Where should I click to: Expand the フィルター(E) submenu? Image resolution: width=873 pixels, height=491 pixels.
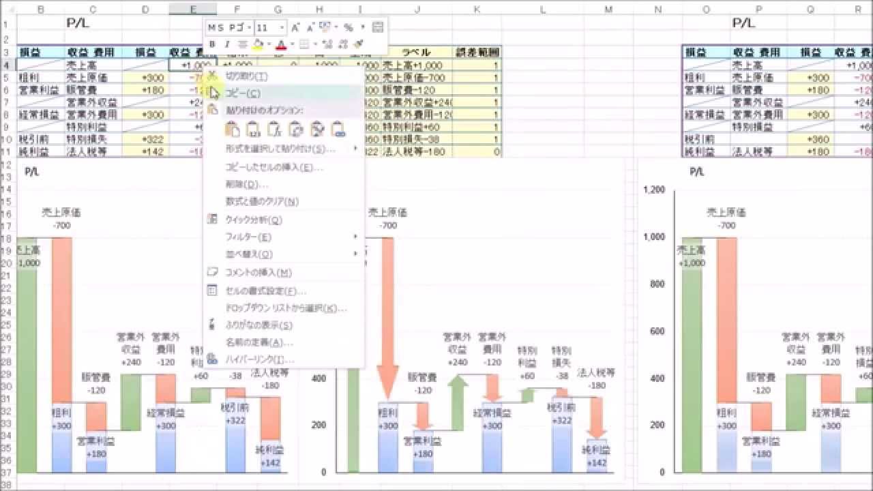coord(248,237)
